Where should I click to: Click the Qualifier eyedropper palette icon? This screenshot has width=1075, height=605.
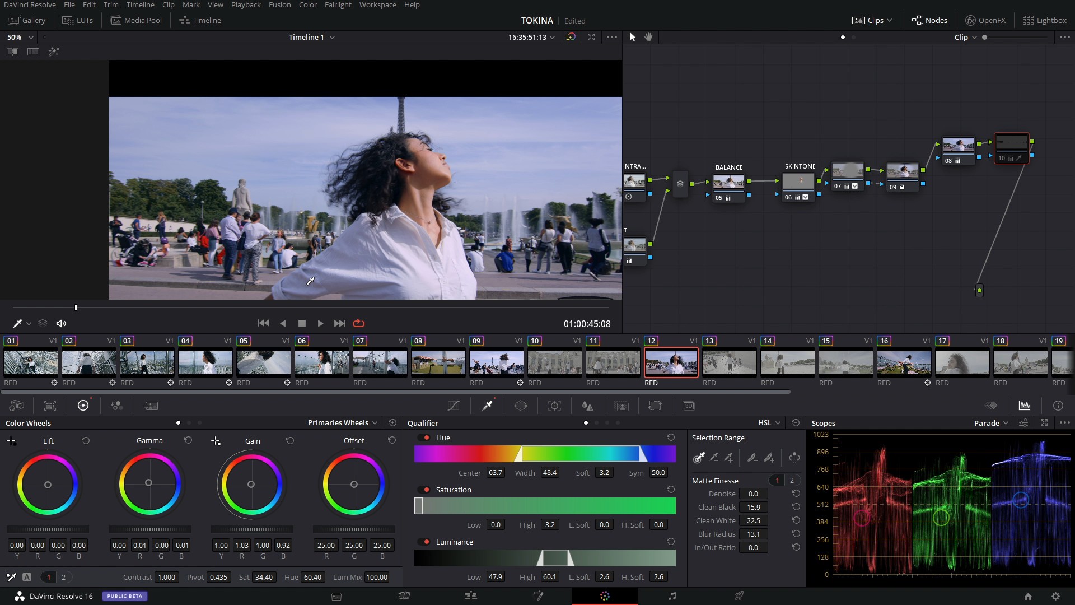[487, 406]
